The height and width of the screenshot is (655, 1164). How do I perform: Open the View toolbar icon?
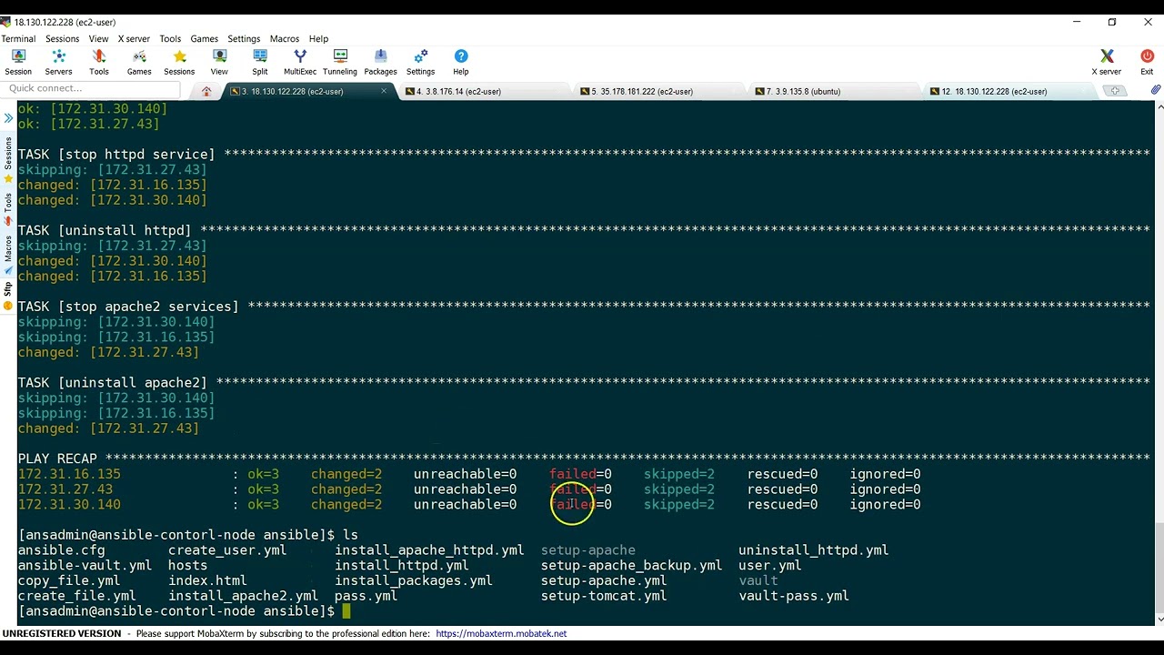tap(219, 62)
